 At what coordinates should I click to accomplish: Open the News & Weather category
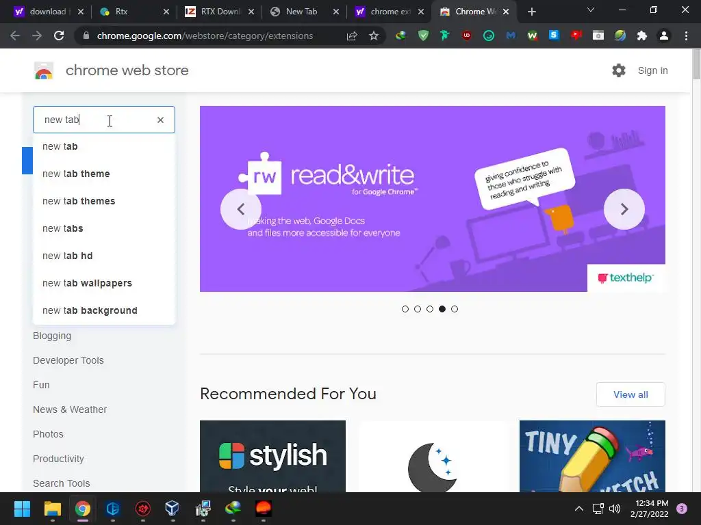[x=70, y=409]
